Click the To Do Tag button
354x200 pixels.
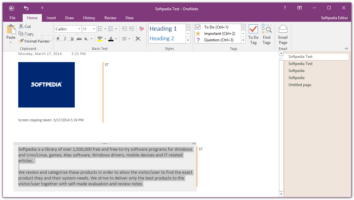click(253, 34)
